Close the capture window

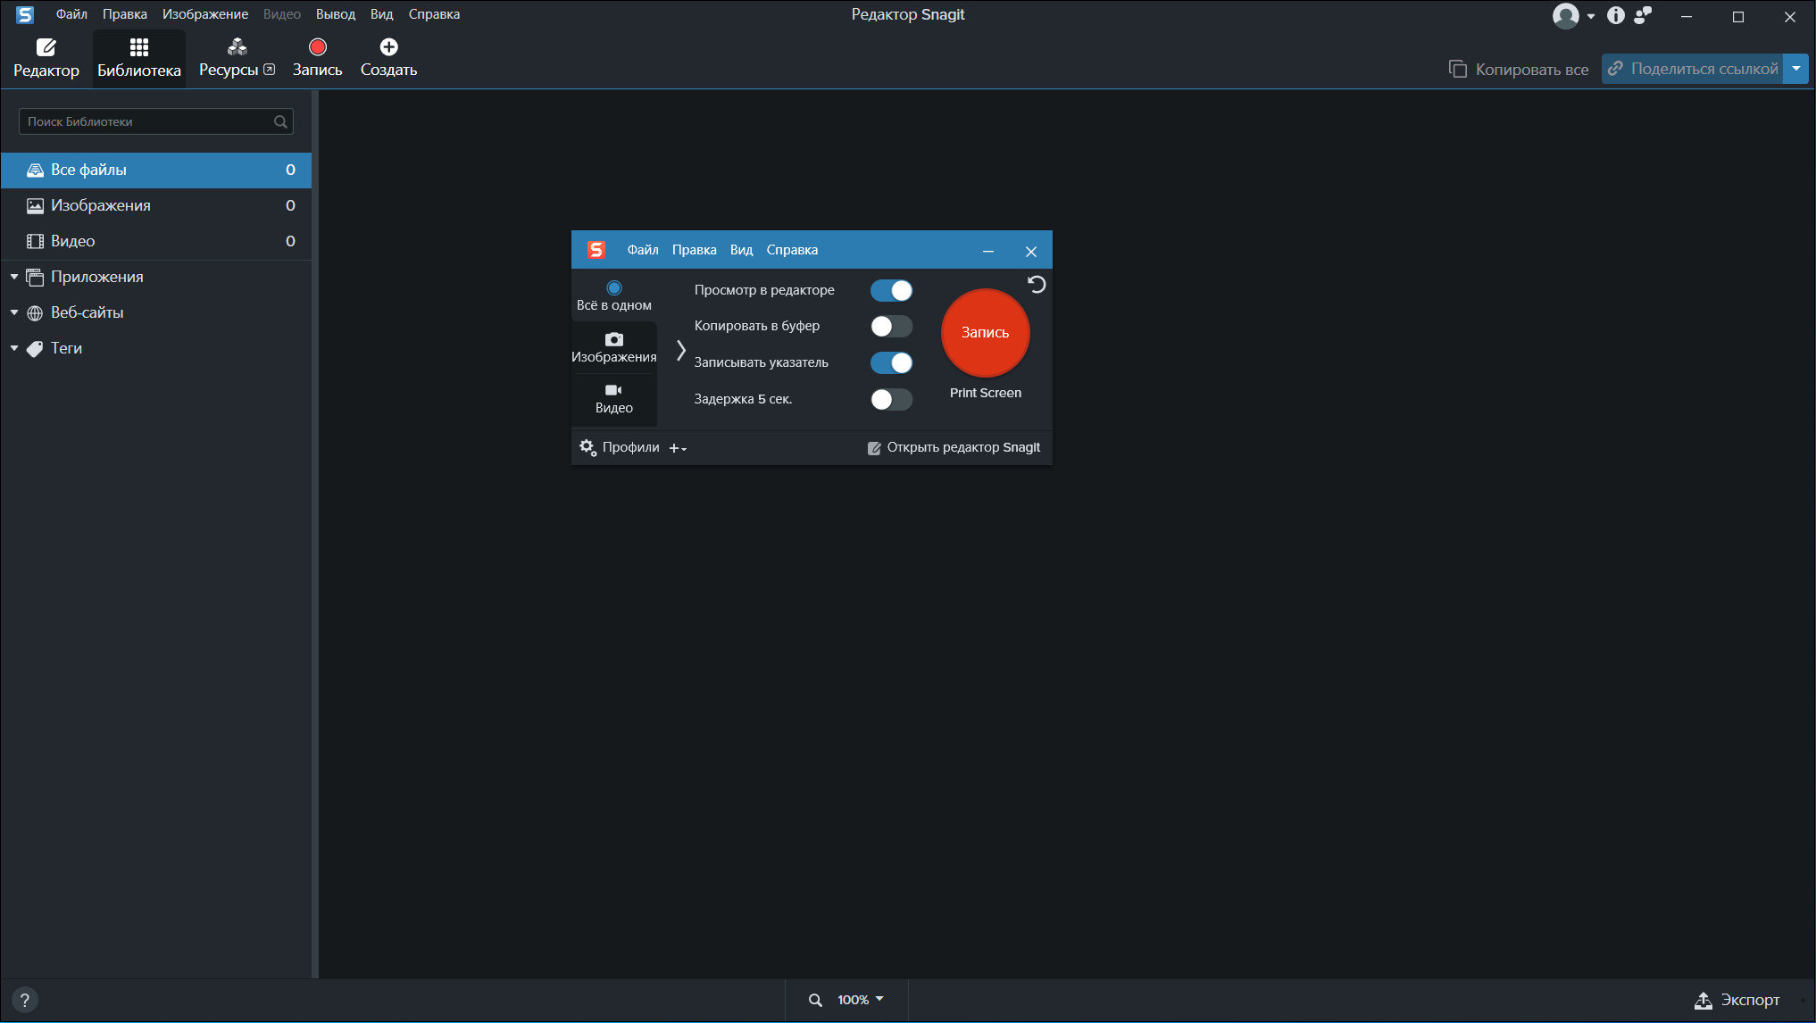coord(1031,252)
